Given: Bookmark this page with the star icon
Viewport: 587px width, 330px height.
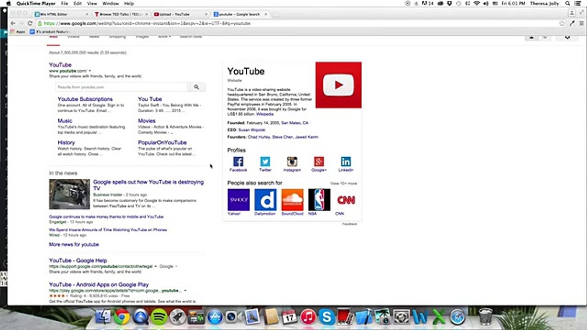Looking at the screenshot, I should (562, 23).
